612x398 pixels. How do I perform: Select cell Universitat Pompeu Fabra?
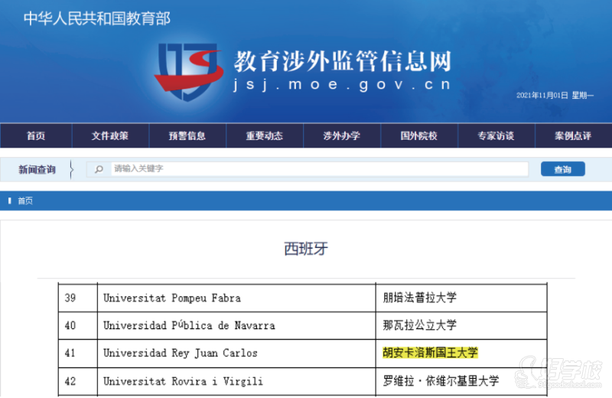pos(236,298)
